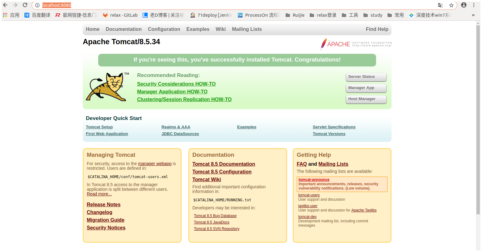Image resolution: width=482 pixels, height=252 pixels.
Task: Click the Read more... link
Action: point(99,194)
